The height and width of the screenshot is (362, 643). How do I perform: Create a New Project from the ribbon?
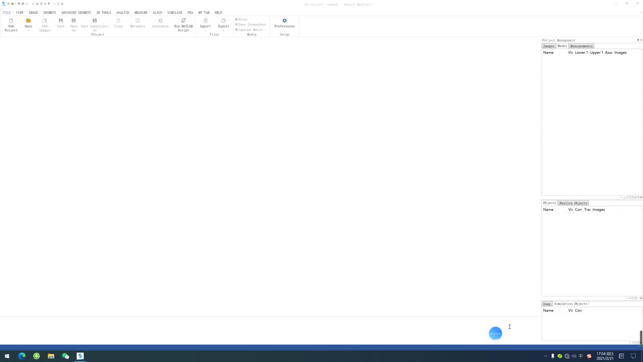pyautogui.click(x=11, y=25)
